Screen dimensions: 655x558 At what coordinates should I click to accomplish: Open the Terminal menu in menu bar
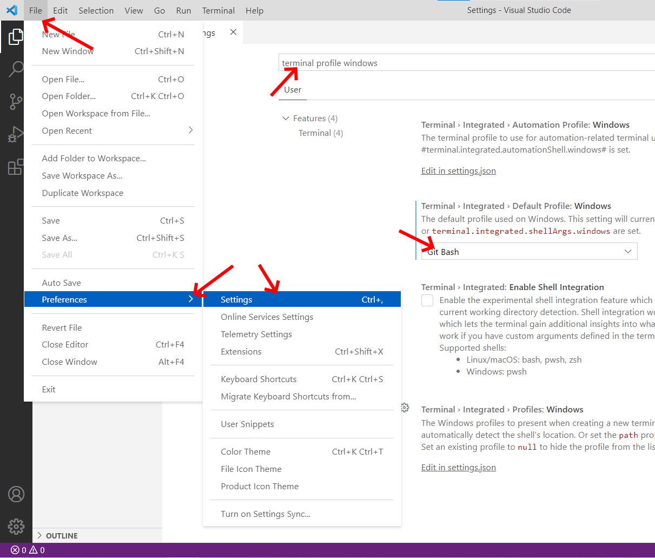(x=218, y=10)
